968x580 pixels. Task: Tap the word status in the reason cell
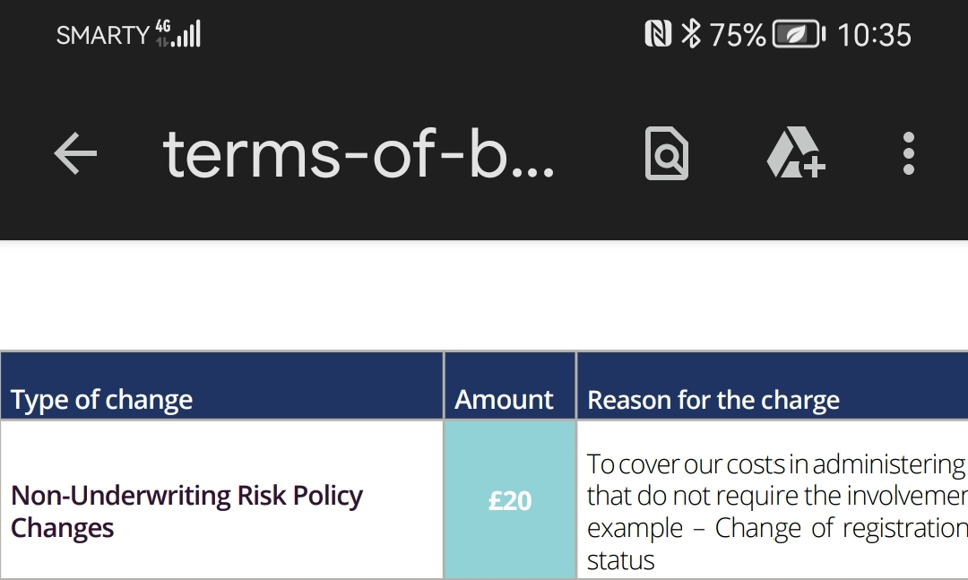pyautogui.click(x=620, y=560)
